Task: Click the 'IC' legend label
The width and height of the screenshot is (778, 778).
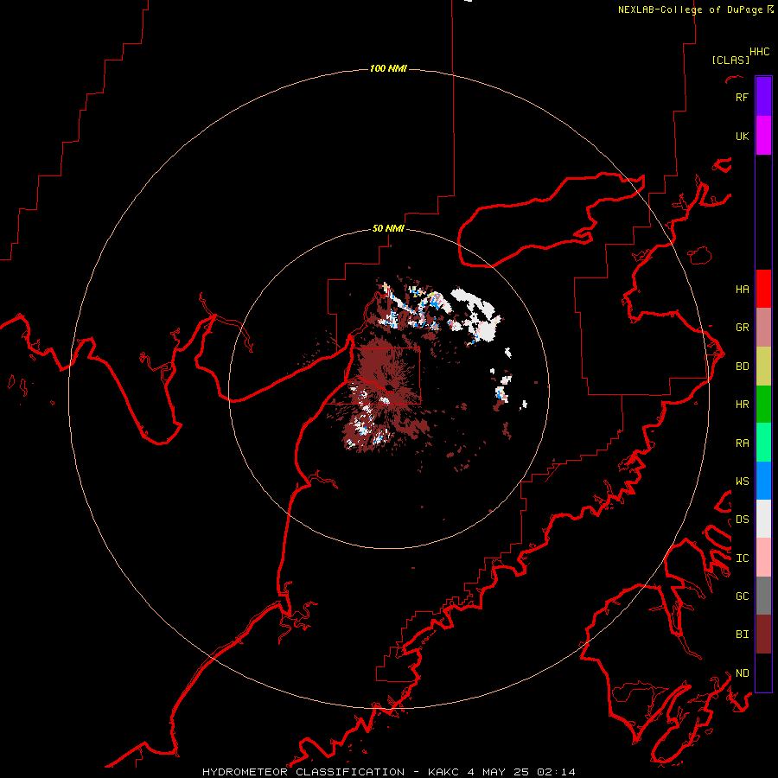Action: (742, 558)
